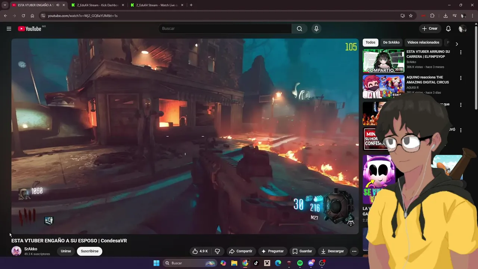
Task: View site information icon in address bar
Action: click(43, 16)
